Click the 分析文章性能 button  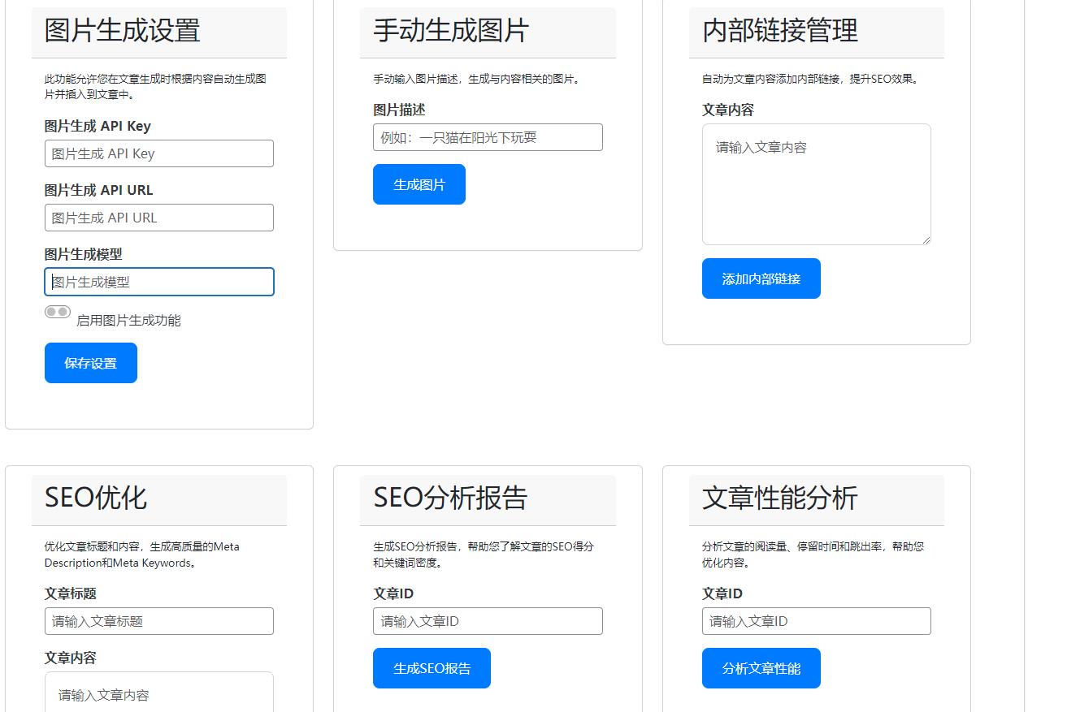coord(761,667)
